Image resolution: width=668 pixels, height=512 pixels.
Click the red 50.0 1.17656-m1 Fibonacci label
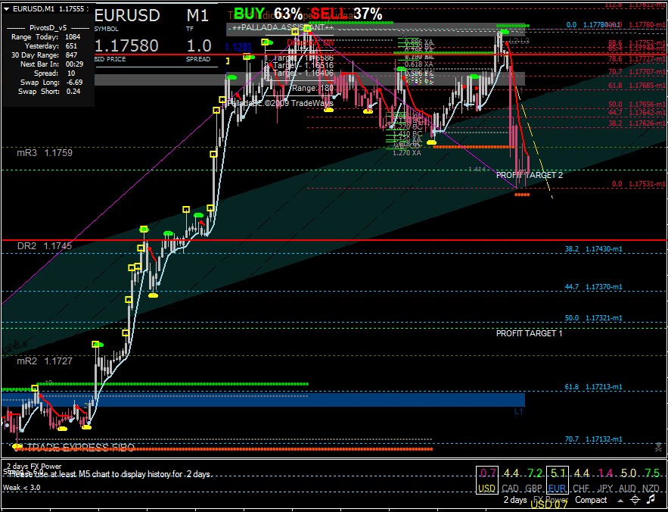[637, 105]
